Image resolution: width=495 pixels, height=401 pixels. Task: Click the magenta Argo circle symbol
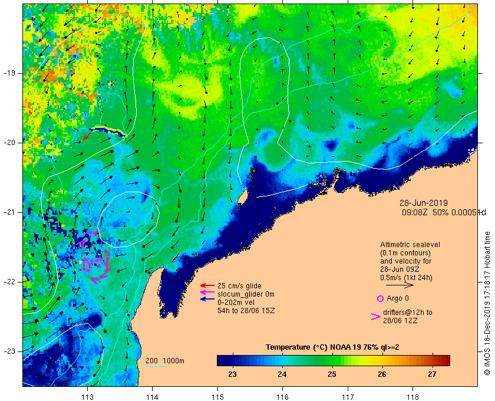[x=381, y=298]
